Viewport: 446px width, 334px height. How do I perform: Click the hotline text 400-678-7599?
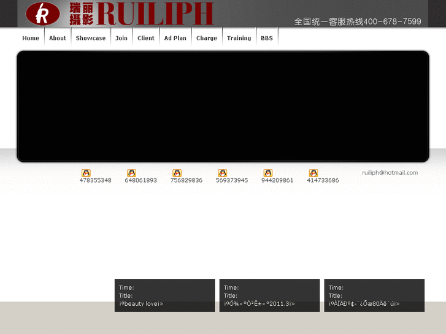pos(392,21)
